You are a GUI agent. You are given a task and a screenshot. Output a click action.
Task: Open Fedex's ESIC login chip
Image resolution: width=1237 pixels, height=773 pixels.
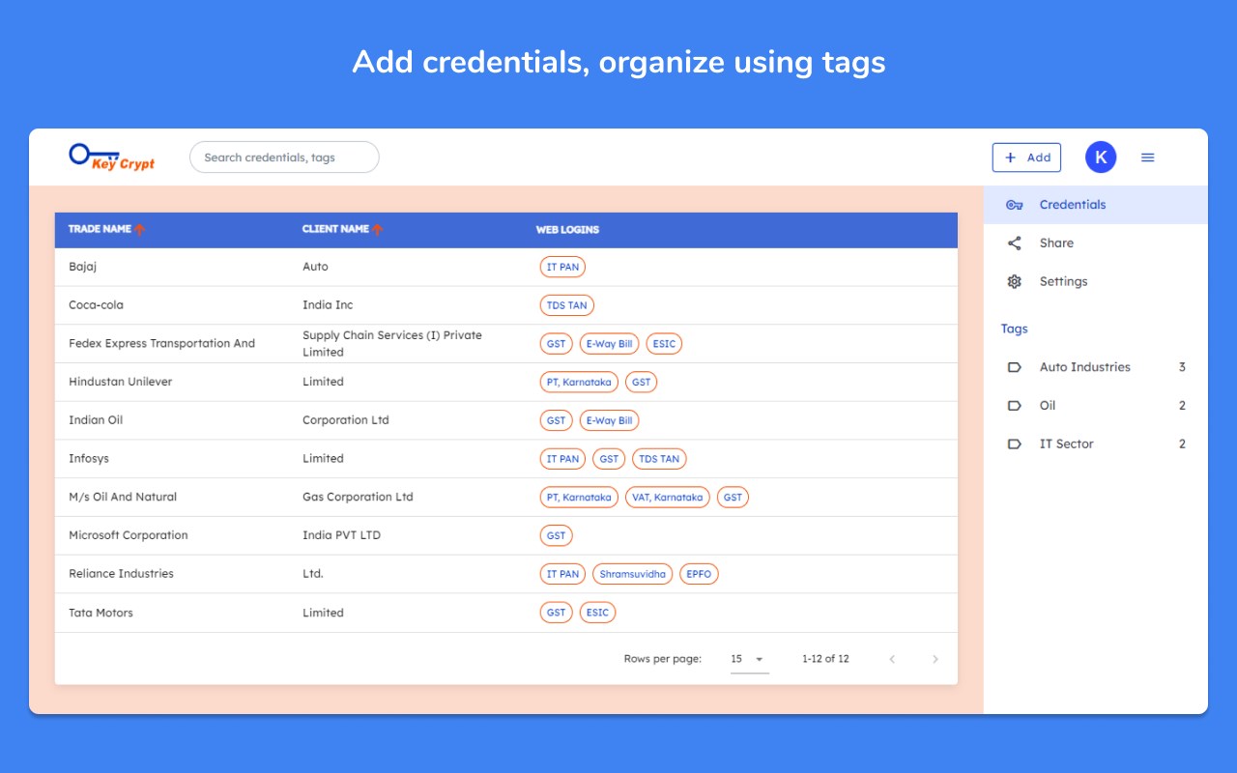pos(664,344)
